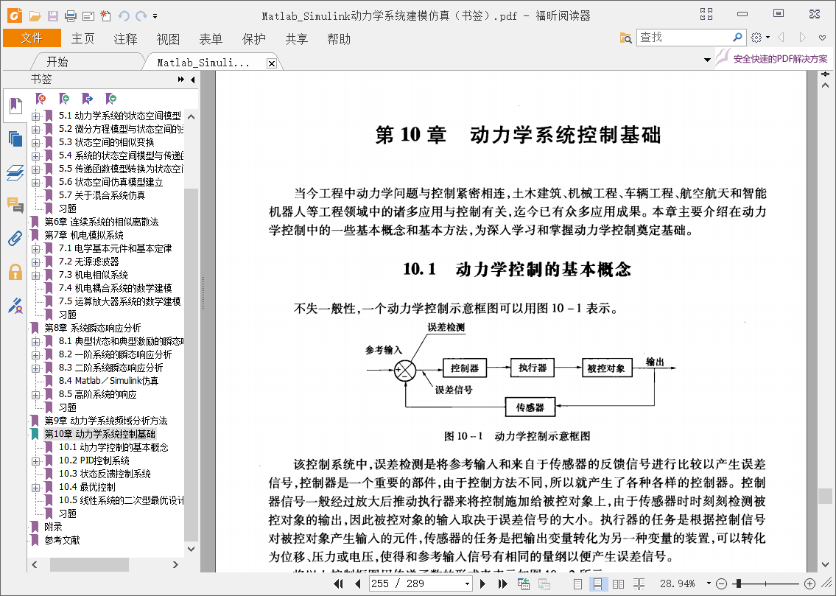Image resolution: width=836 pixels, height=596 pixels.
Task: Open the Bookmarks sidebar panel icon
Action: pyautogui.click(x=15, y=105)
